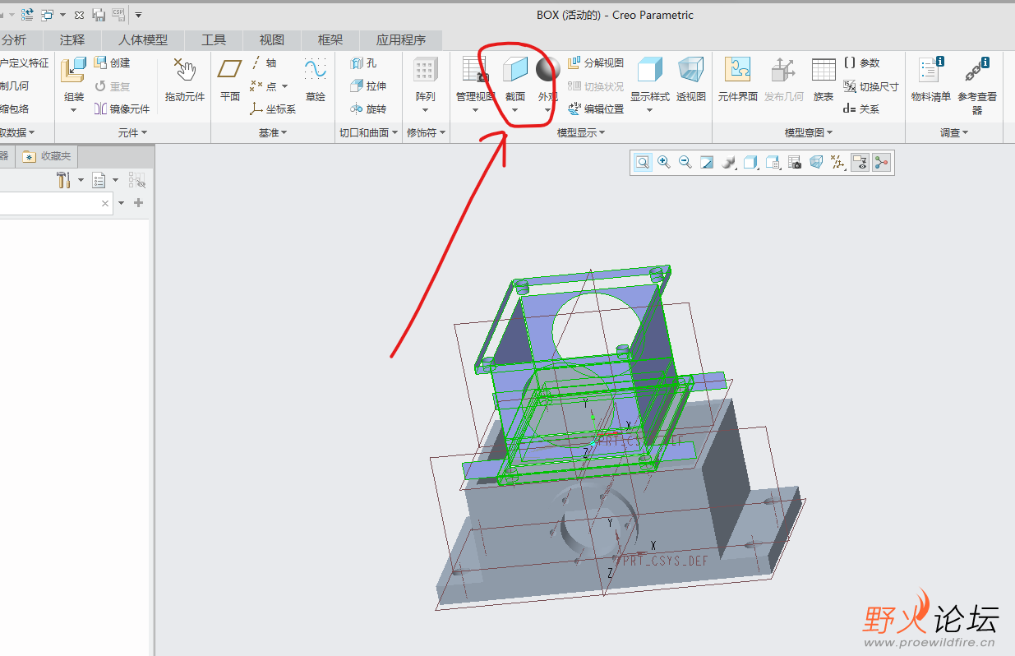The width and height of the screenshot is (1015, 656).
Task: Expand the 截面 dropdown arrow
Action: pyautogui.click(x=514, y=110)
